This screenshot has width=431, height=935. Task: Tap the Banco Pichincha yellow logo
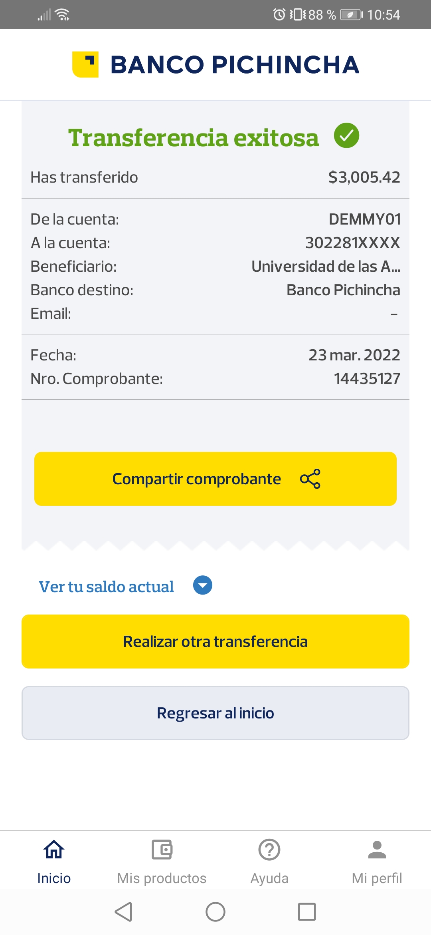pos(85,64)
